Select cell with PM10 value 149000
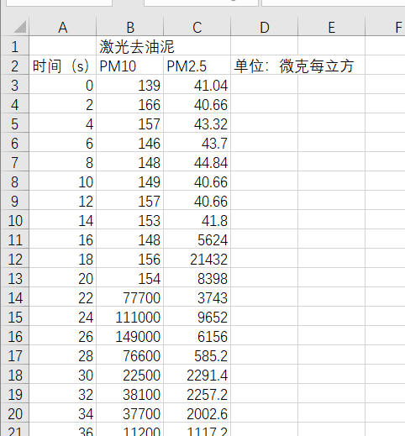This screenshot has height=436, width=405. click(x=130, y=336)
